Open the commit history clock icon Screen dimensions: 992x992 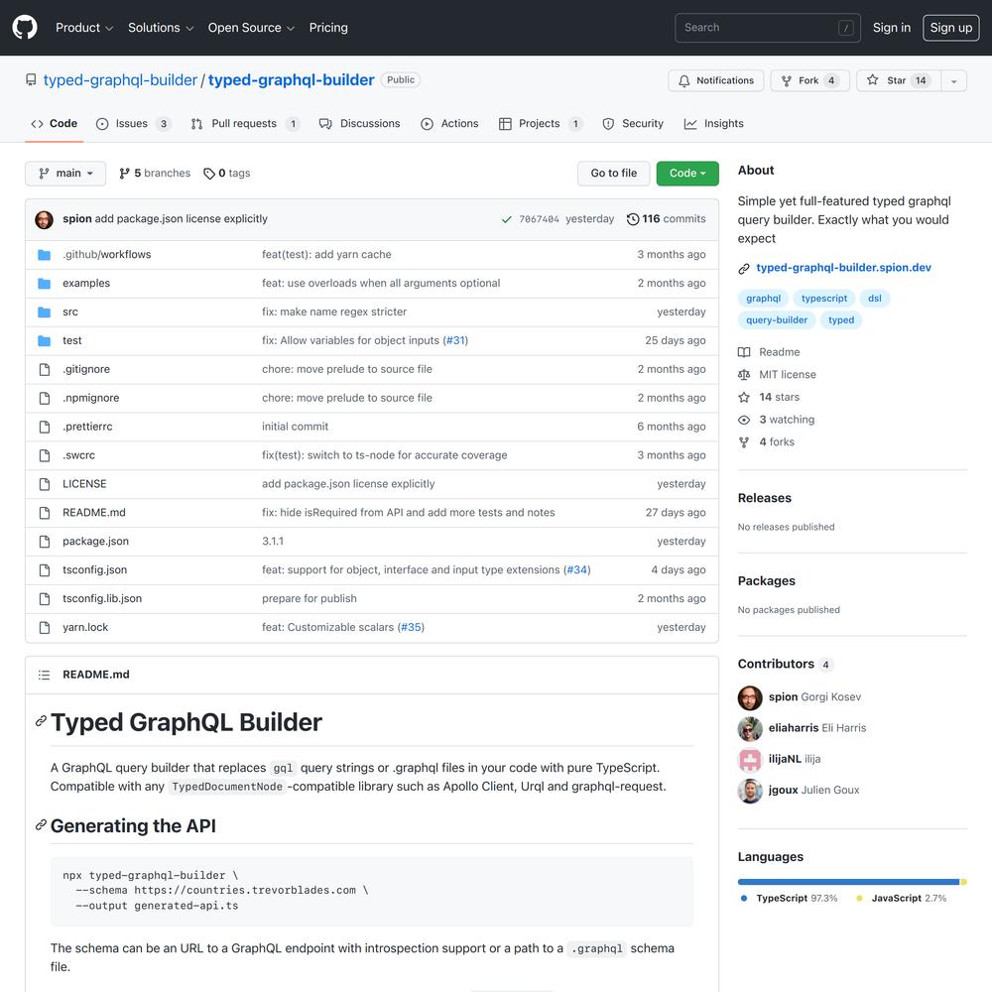coord(633,219)
